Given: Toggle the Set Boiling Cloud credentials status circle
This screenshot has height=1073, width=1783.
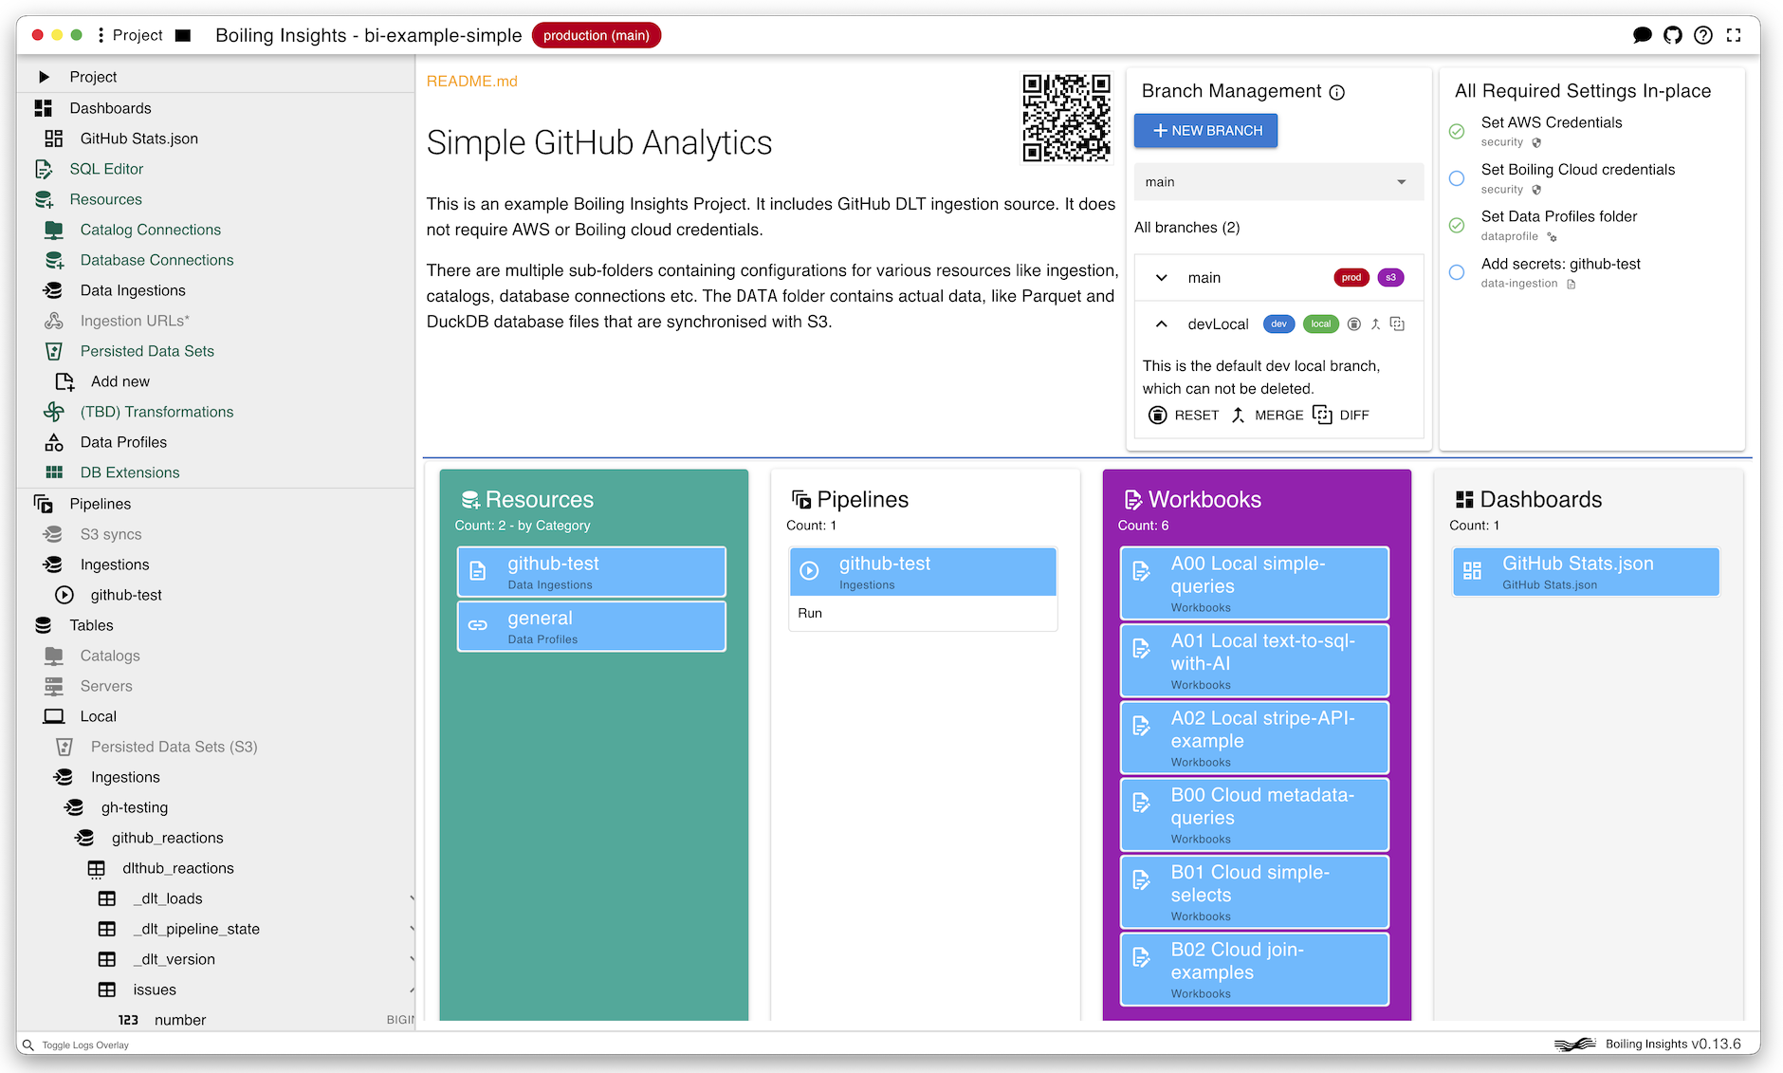Looking at the screenshot, I should click(1457, 178).
